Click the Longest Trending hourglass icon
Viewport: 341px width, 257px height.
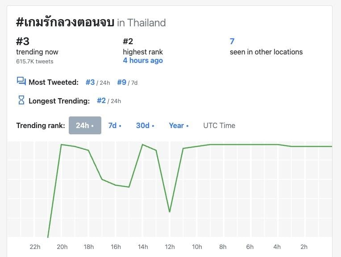pyautogui.click(x=21, y=100)
